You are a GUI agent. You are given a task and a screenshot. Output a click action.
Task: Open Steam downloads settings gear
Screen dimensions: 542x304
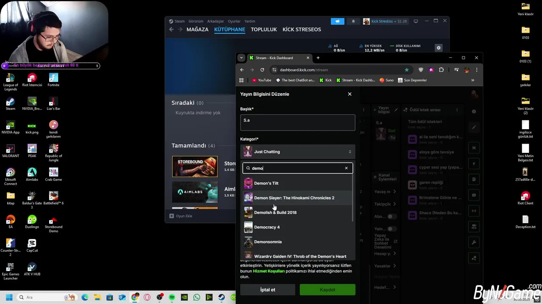coord(439,48)
